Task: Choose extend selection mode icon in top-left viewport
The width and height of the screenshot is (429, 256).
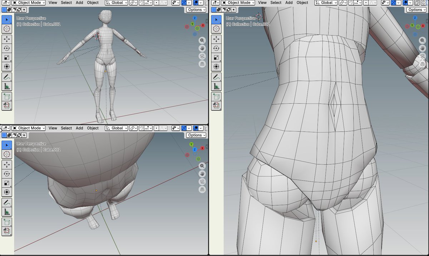Action: 10,10
